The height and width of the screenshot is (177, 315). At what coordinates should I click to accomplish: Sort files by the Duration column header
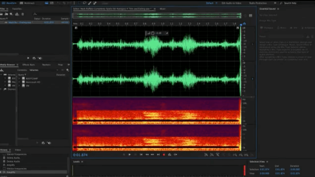pyautogui.click(x=46, y=18)
